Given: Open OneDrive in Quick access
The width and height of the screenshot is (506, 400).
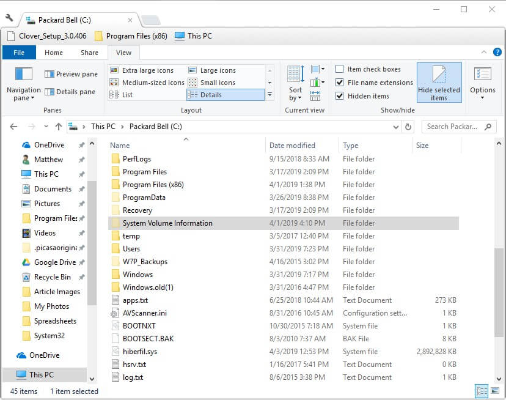Looking at the screenshot, I should tap(49, 145).
